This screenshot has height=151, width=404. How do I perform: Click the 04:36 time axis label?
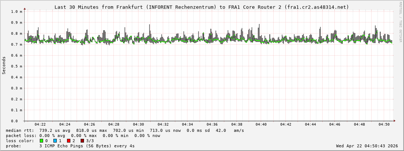pos(212,125)
